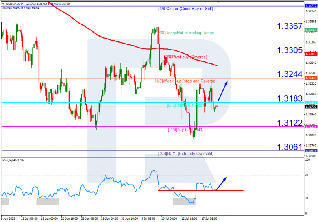Click the '17 Jul 08:00' time axis label

click(x=209, y=218)
